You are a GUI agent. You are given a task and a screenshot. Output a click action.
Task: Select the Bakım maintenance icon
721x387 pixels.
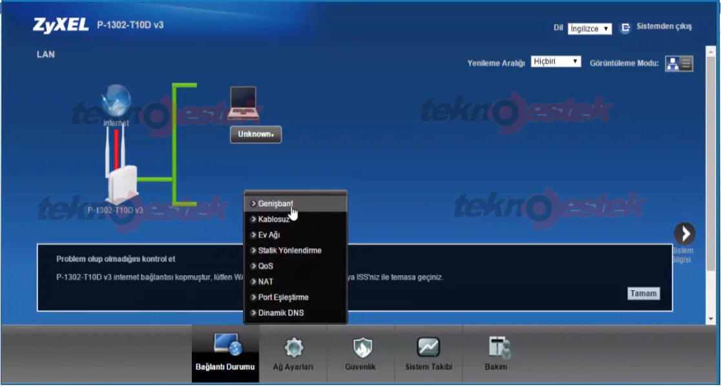click(496, 348)
